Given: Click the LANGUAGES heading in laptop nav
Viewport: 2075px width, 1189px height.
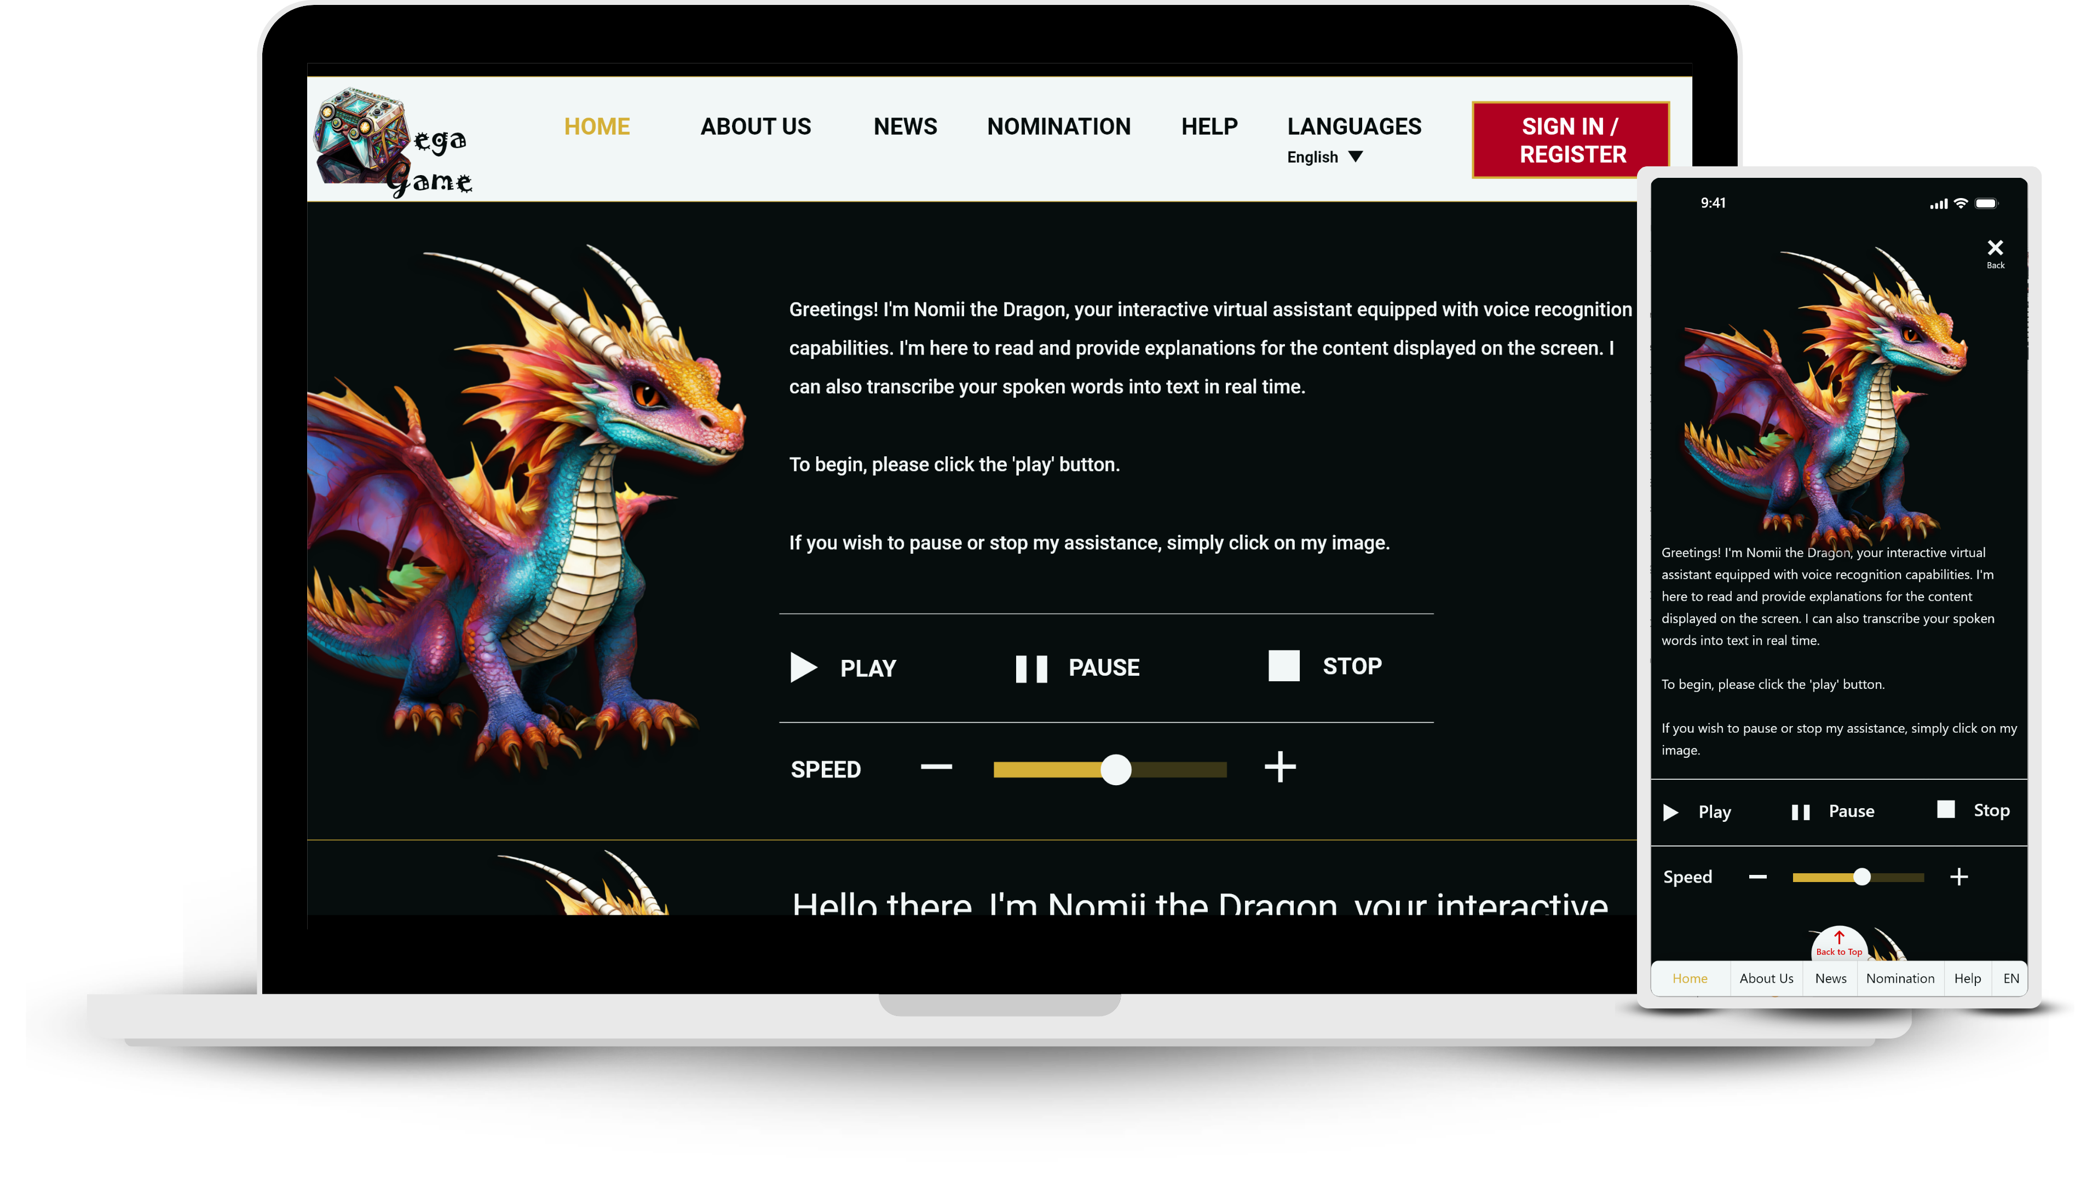Looking at the screenshot, I should [x=1353, y=126].
